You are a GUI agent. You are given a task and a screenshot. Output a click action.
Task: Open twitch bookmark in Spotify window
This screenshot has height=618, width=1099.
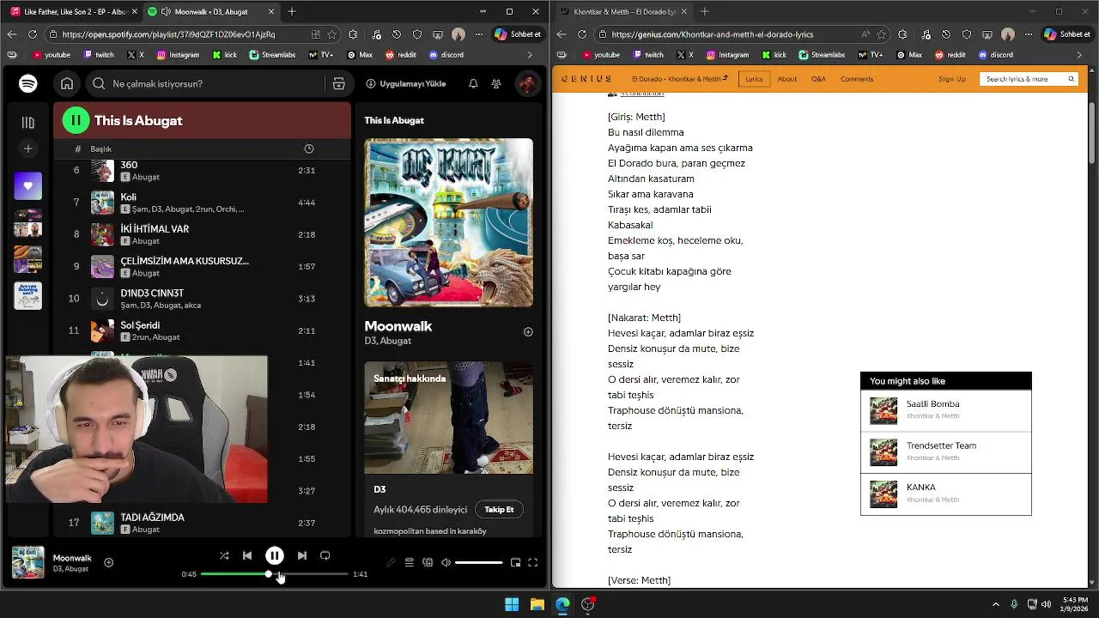[x=97, y=55]
